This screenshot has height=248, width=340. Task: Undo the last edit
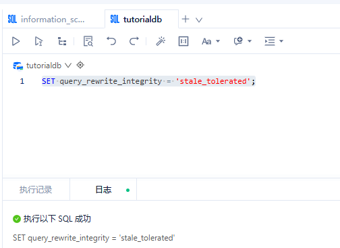(x=111, y=41)
